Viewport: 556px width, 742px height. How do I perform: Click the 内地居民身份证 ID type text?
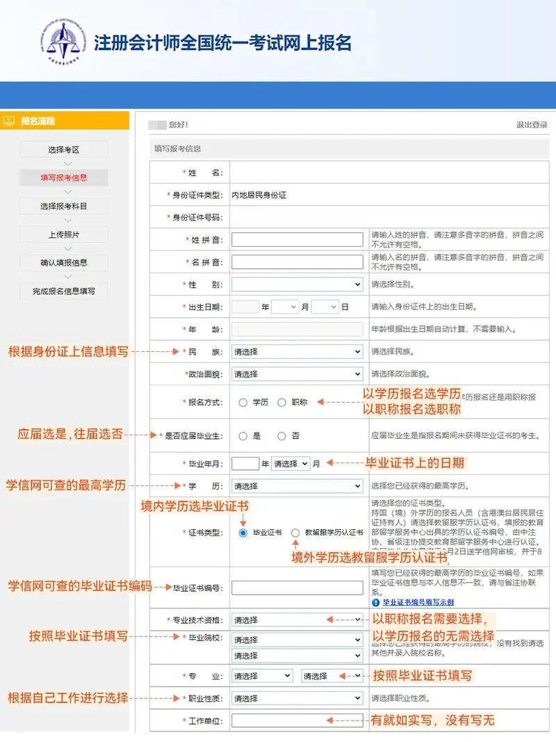point(259,195)
